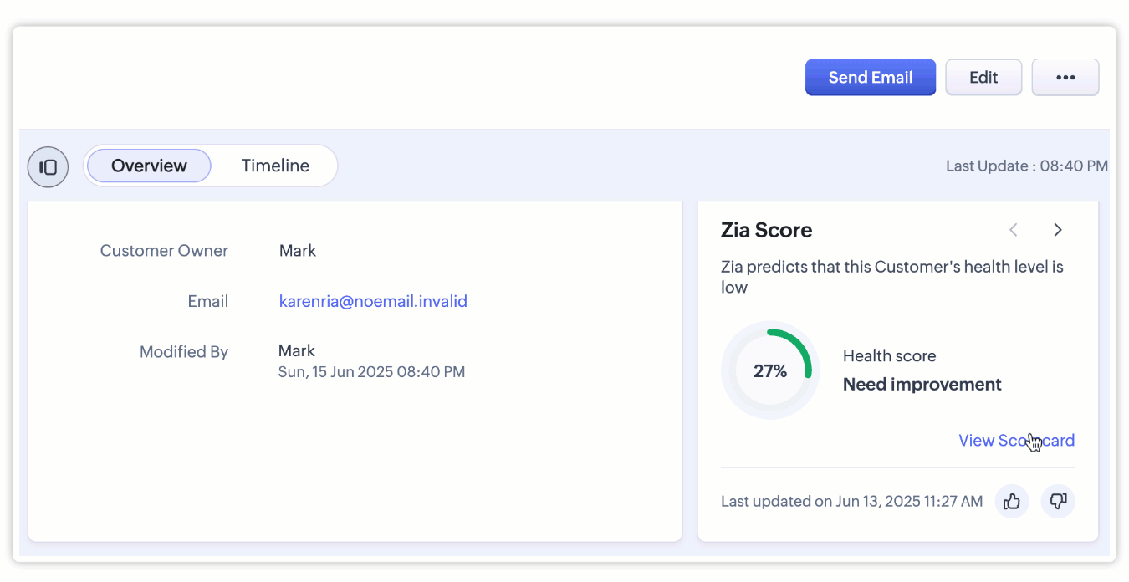Go to previous Zia Score card

pos(1014,230)
